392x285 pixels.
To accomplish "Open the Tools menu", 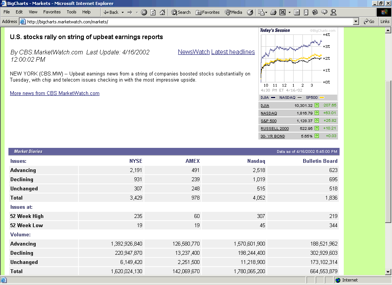I will tap(72, 12).
